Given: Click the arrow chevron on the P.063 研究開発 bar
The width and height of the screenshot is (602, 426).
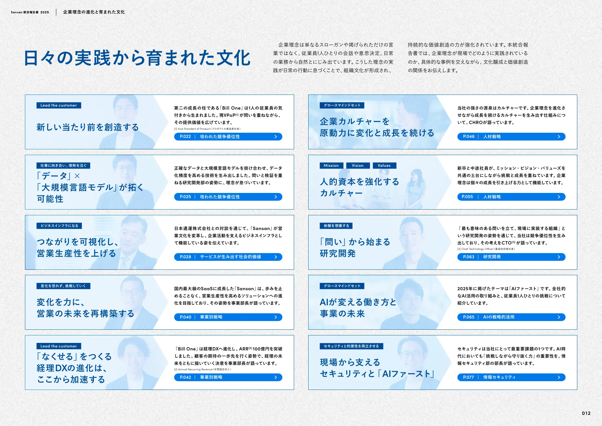Looking at the screenshot, I should pos(559,257).
